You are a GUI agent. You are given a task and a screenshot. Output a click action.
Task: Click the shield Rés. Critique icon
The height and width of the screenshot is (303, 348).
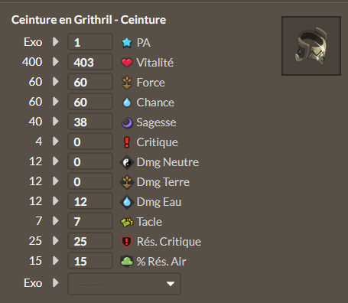click(x=127, y=242)
